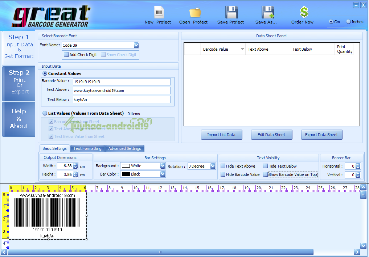Click the Black bar color swatch

(x=126, y=174)
